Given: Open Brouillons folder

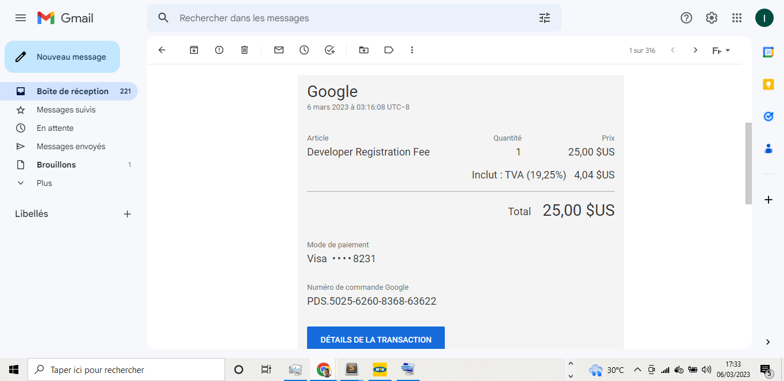Looking at the screenshot, I should [69, 165].
